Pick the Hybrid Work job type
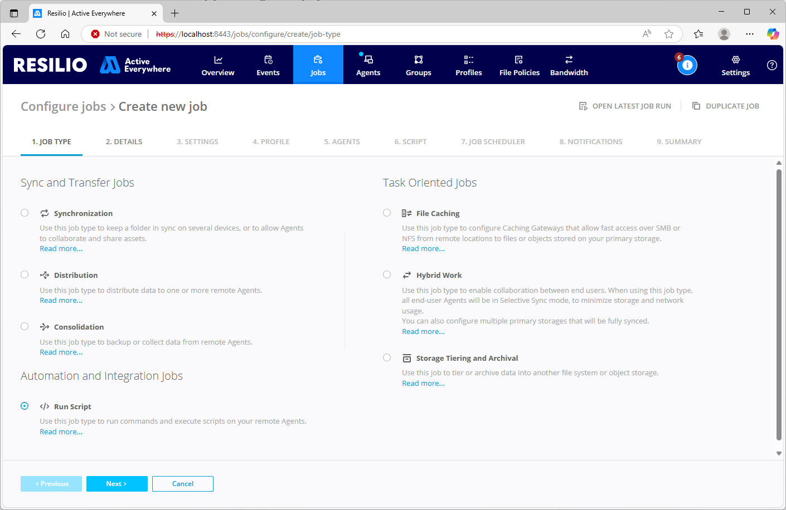Image resolution: width=786 pixels, height=510 pixels. tap(387, 274)
